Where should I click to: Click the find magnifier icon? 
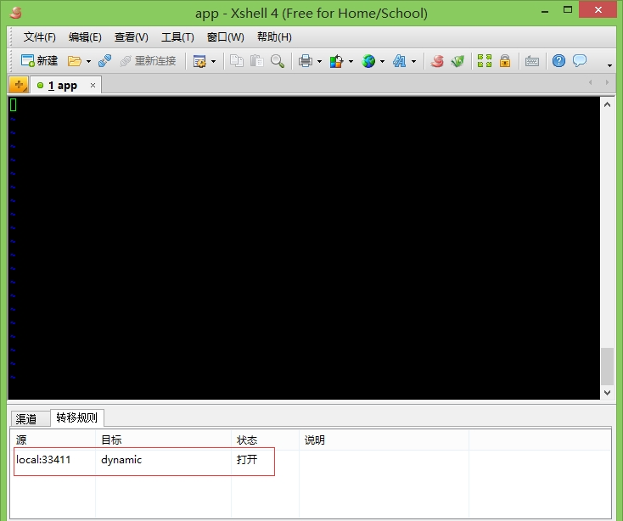point(277,61)
